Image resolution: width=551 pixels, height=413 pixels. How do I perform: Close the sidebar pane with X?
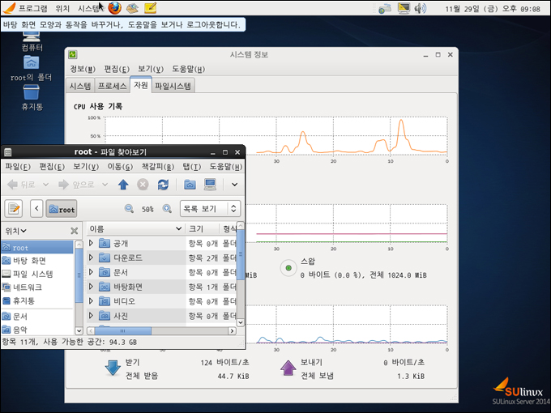coord(74,231)
